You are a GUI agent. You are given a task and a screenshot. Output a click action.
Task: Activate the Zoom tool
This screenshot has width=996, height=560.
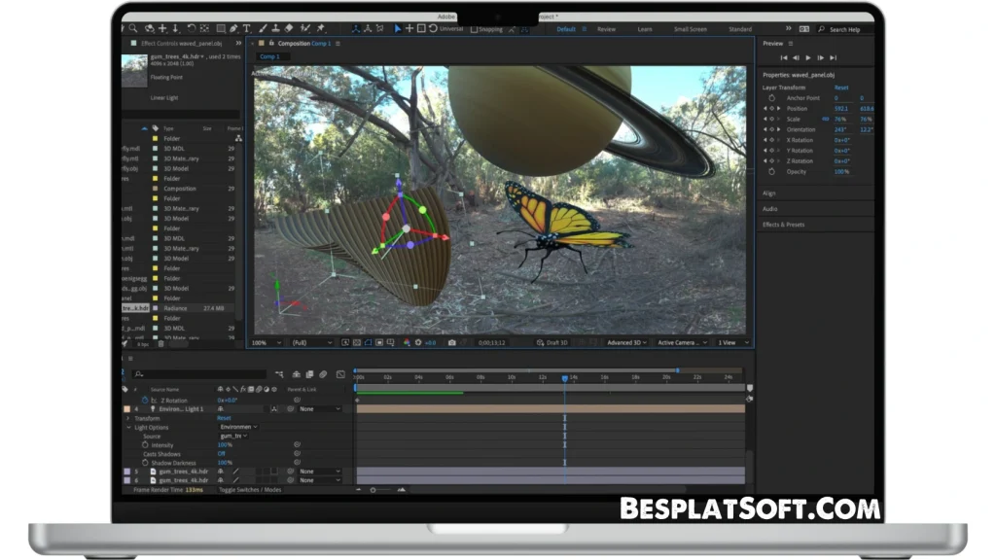click(x=131, y=28)
